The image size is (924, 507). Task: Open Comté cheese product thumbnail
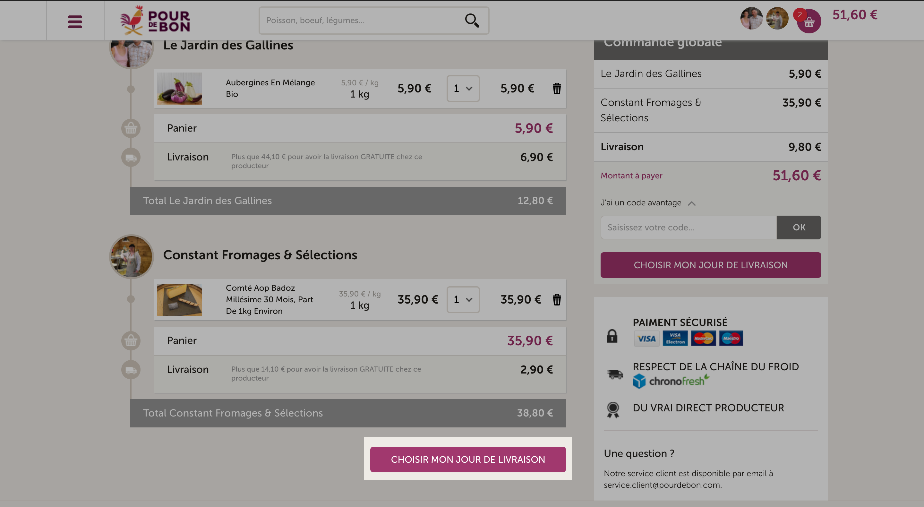[179, 299]
